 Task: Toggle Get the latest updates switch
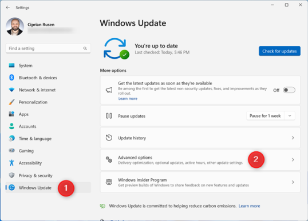(289, 90)
